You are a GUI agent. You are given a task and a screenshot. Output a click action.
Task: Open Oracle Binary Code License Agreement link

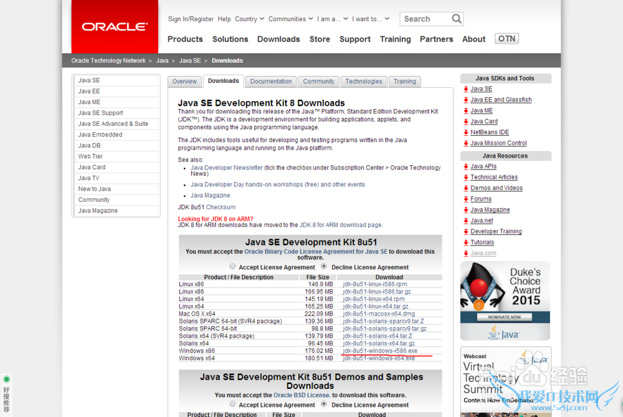[316, 252]
